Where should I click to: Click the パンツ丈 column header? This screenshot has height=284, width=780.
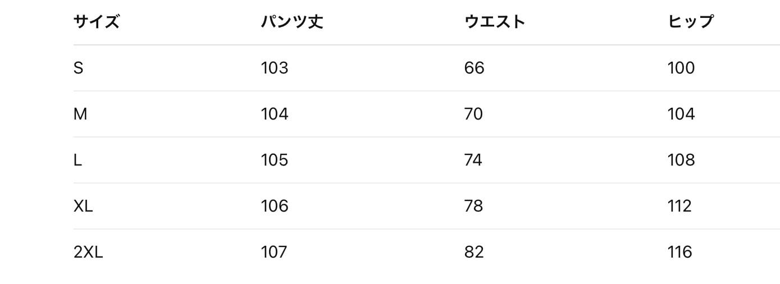(x=291, y=22)
